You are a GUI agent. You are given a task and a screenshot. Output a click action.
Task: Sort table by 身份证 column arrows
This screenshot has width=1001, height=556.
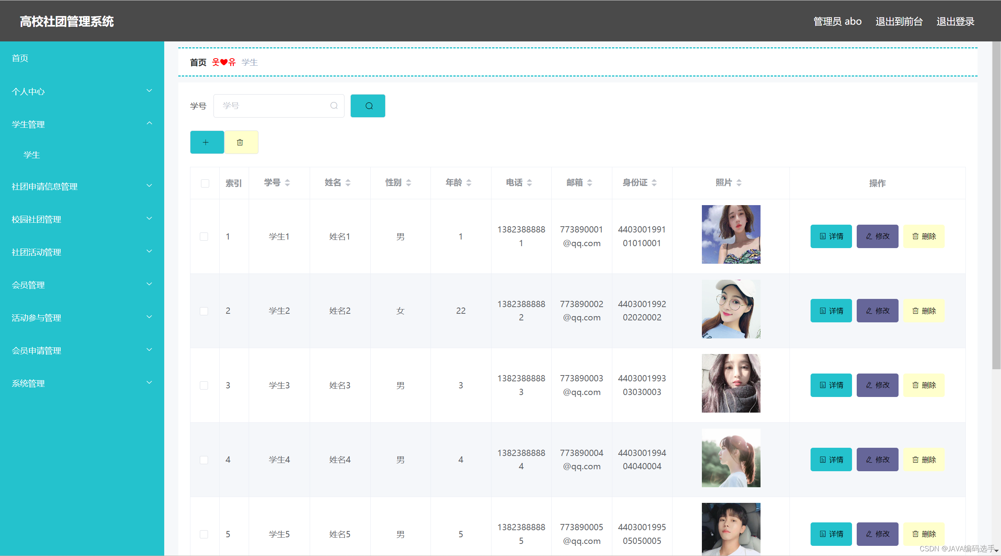pos(654,182)
